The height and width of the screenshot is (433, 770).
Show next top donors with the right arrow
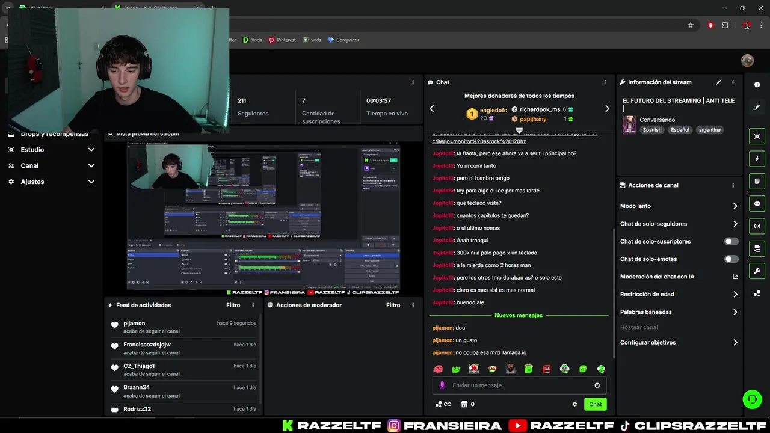point(607,109)
